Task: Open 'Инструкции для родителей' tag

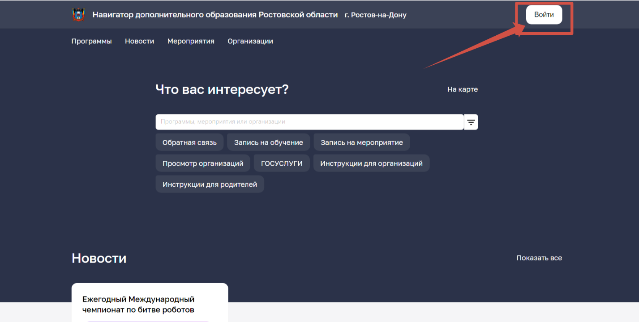Action: 210,184
